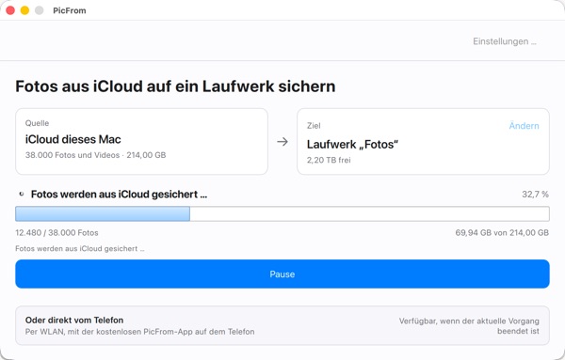The width and height of the screenshot is (565, 360).
Task: Click the spinning activity indicator icon
Action: [22, 195]
